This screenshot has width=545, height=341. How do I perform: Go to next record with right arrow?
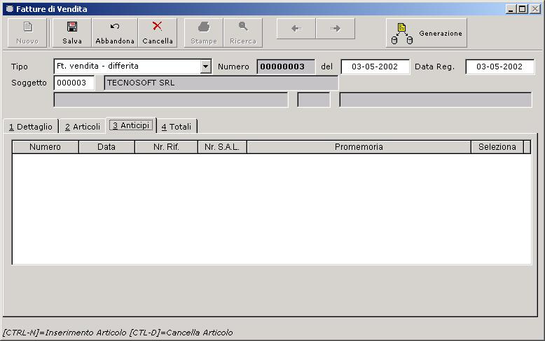tap(336, 29)
